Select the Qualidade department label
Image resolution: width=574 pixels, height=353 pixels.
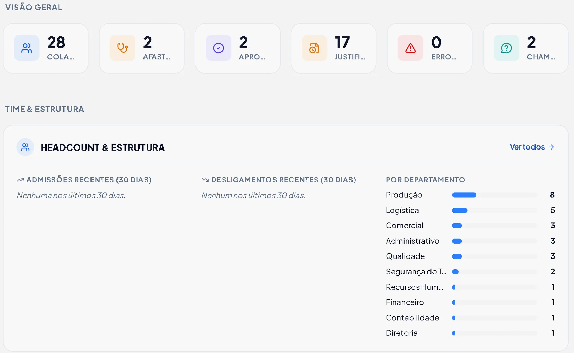[x=405, y=256]
